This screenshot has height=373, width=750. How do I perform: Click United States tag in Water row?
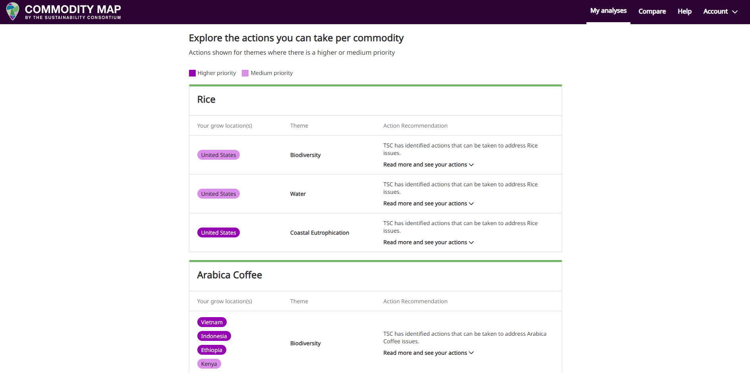pyautogui.click(x=218, y=194)
